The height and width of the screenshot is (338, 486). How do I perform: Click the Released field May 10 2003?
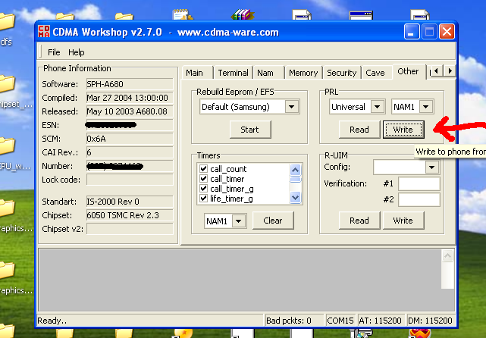click(x=130, y=111)
